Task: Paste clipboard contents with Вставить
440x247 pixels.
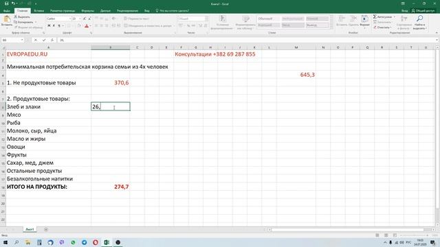Action: [7, 22]
